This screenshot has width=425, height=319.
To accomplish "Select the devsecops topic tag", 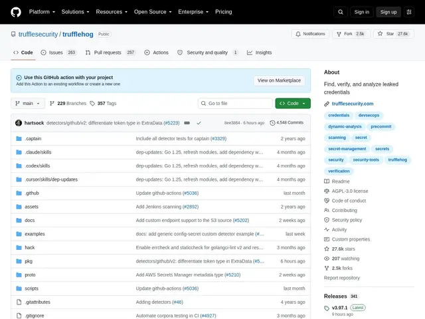I will (369, 115).
